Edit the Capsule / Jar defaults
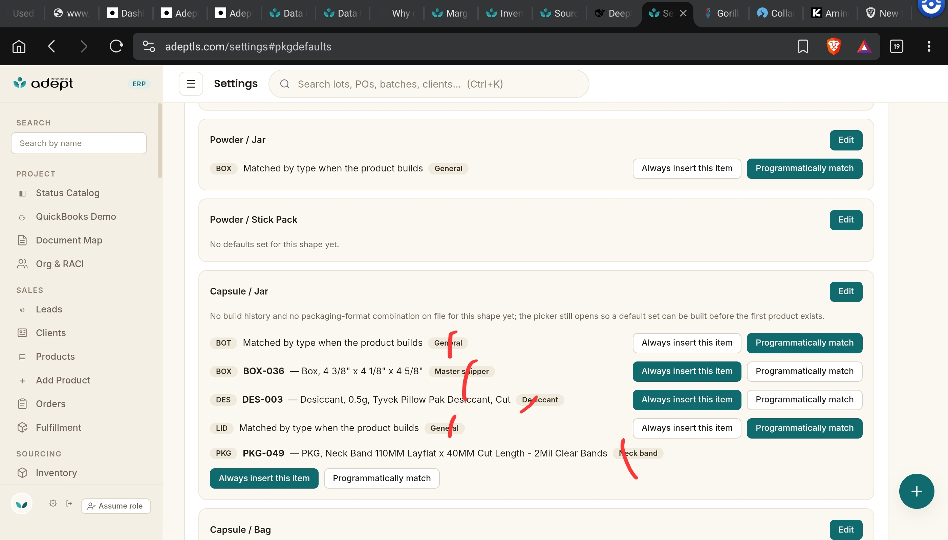This screenshot has height=540, width=948. (845, 291)
